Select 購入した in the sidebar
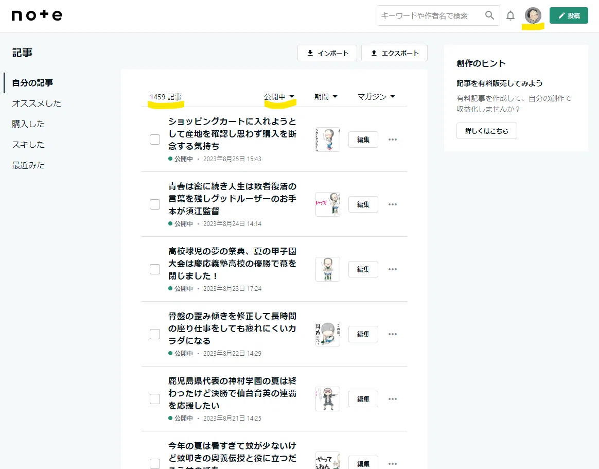The height and width of the screenshot is (469, 599). pyautogui.click(x=28, y=124)
